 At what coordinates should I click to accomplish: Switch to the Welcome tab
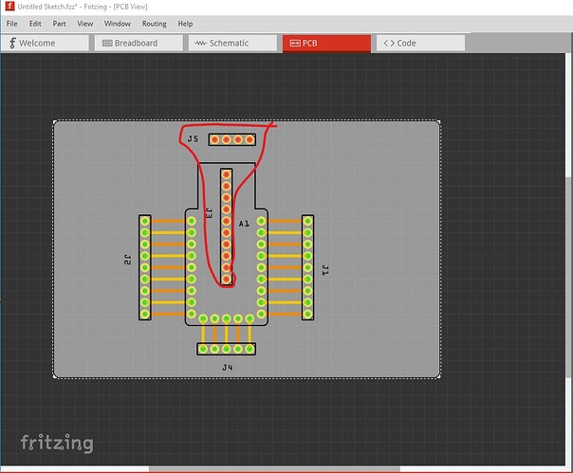pos(45,43)
